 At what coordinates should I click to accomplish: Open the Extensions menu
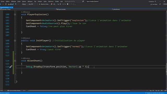click(x=51, y=2)
